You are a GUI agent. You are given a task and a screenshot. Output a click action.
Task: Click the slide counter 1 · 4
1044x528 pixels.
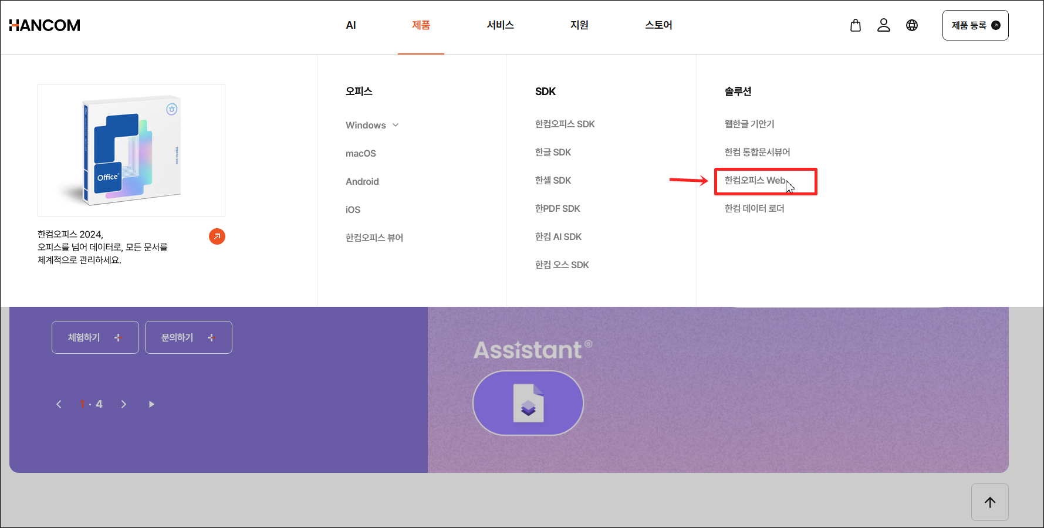[x=91, y=404]
